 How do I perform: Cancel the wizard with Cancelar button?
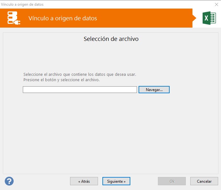(x=204, y=181)
